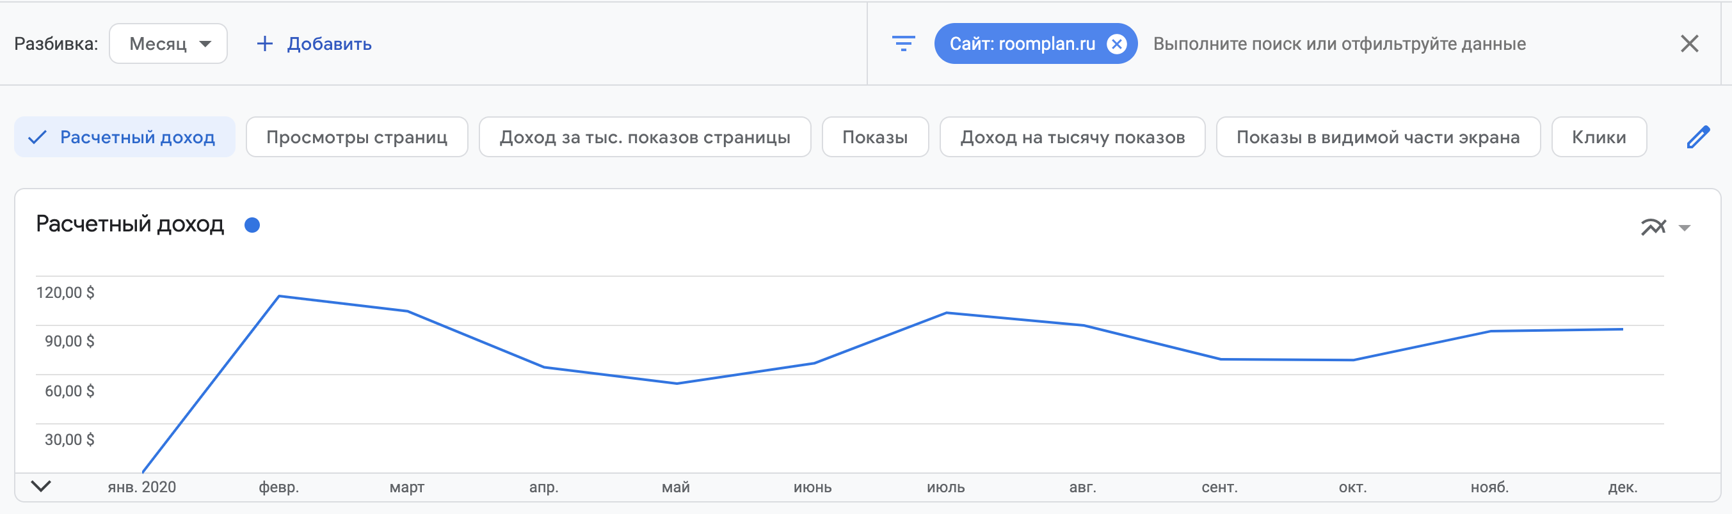Remove the roomplan.ru site filter chip
Image resolution: width=1732 pixels, height=514 pixels.
click(1117, 43)
